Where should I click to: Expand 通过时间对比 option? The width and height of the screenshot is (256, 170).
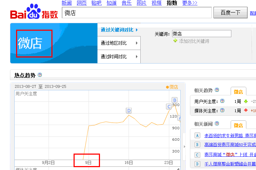[x=119, y=56]
